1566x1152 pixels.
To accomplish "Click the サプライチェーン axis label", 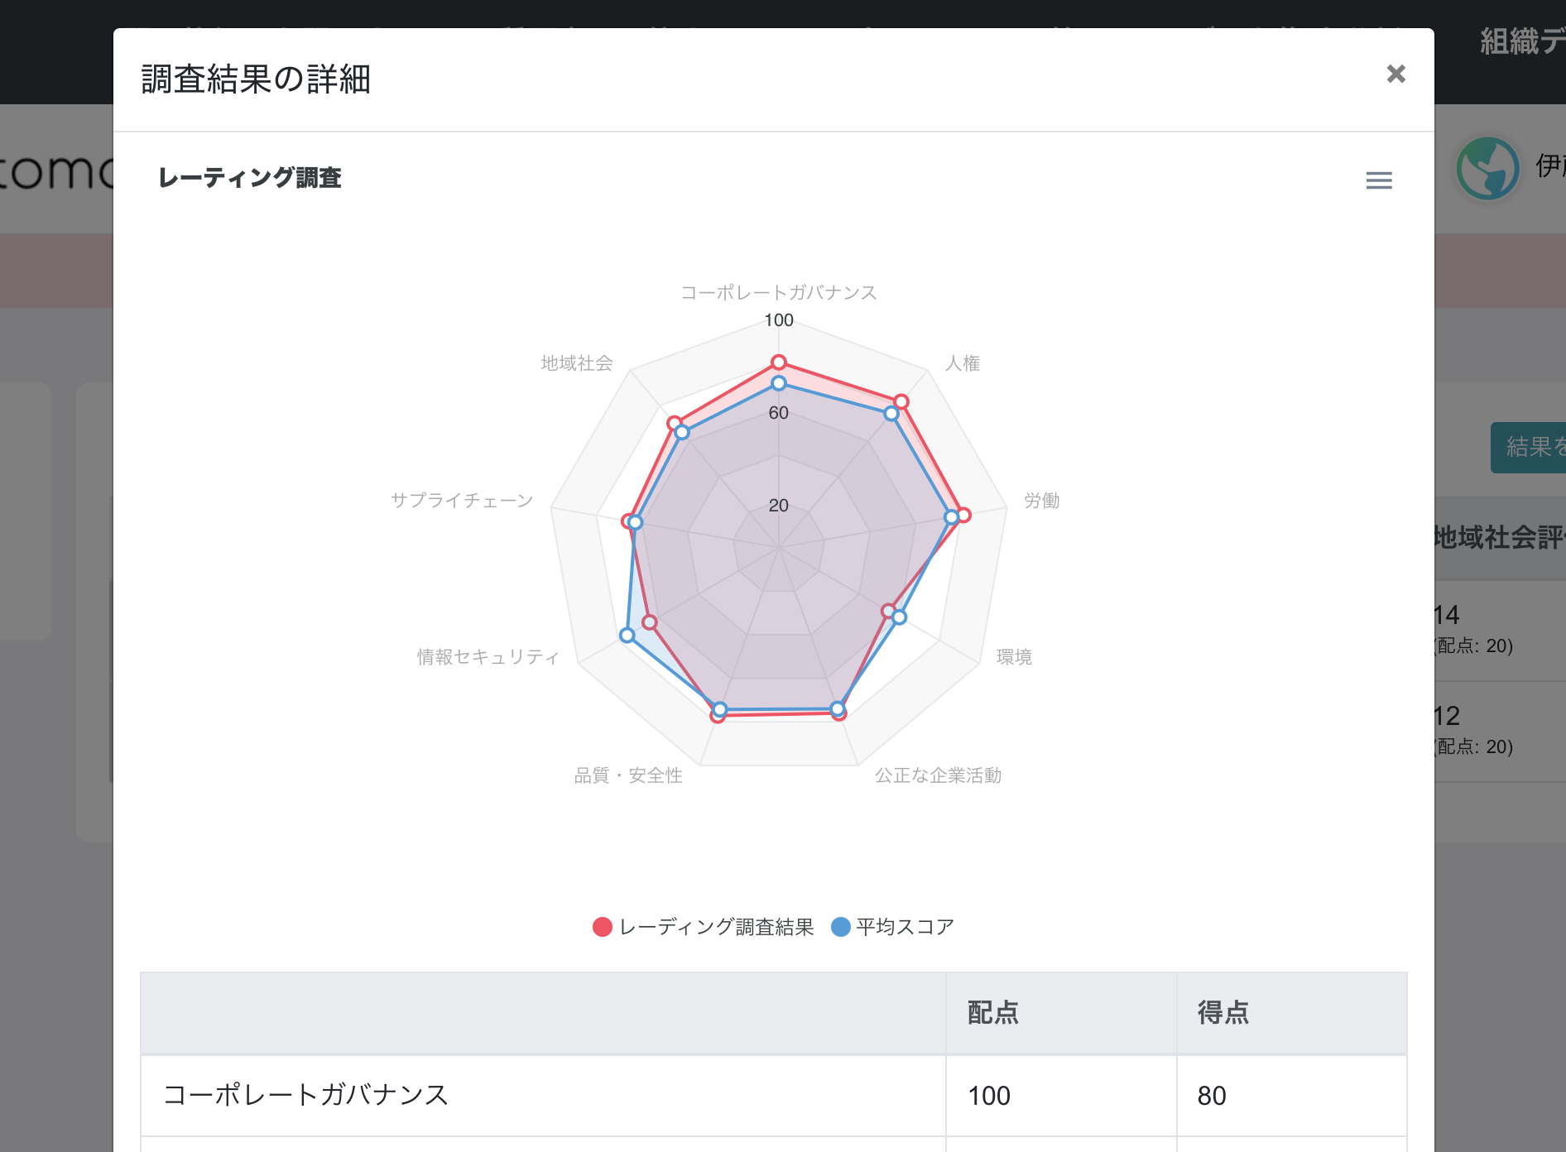I will pyautogui.click(x=462, y=500).
